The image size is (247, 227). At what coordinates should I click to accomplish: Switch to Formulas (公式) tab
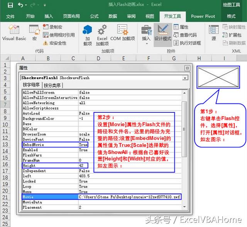[94, 16]
